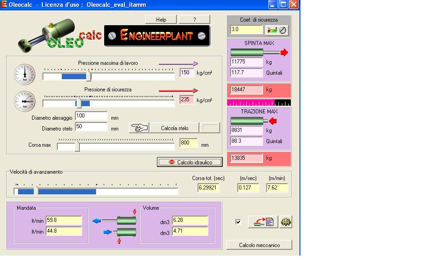Click the Pressione massima di lavoro slider thumb
This screenshot has width=433, height=270.
pyautogui.click(x=88, y=76)
